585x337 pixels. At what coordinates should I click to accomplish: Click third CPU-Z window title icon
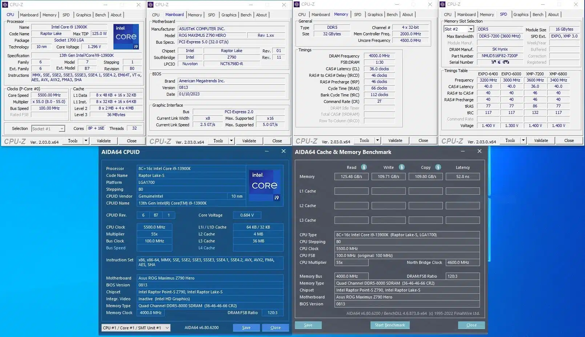pyautogui.click(x=297, y=4)
